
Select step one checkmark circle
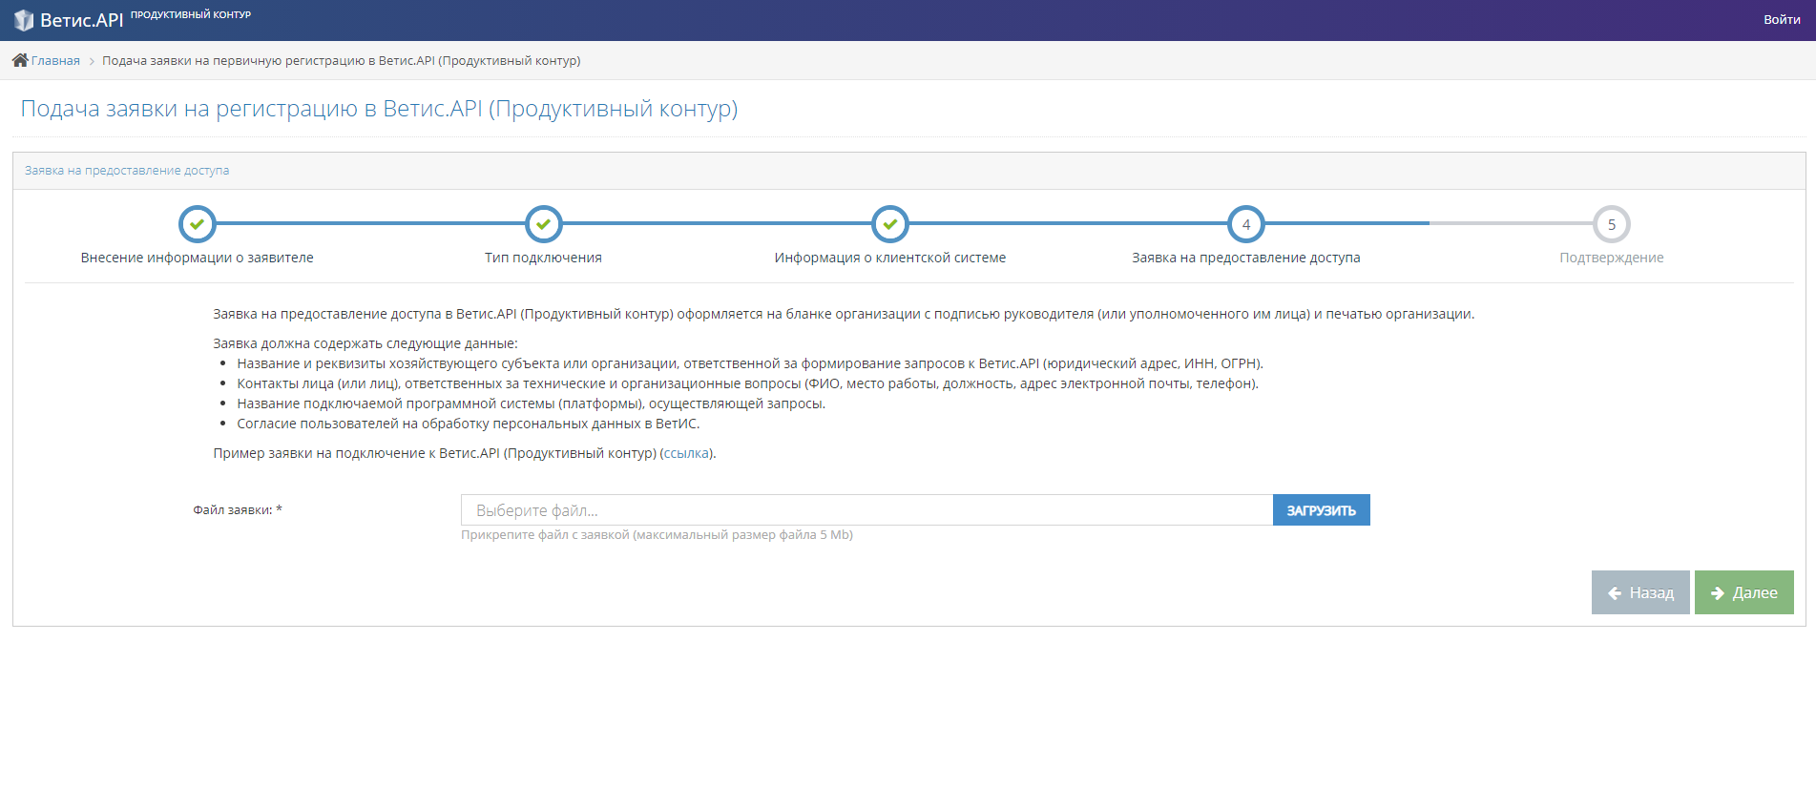198,225
